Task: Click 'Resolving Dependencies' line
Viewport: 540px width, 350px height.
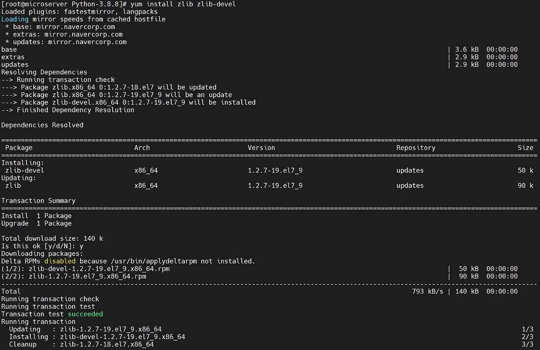Action: click(44, 72)
